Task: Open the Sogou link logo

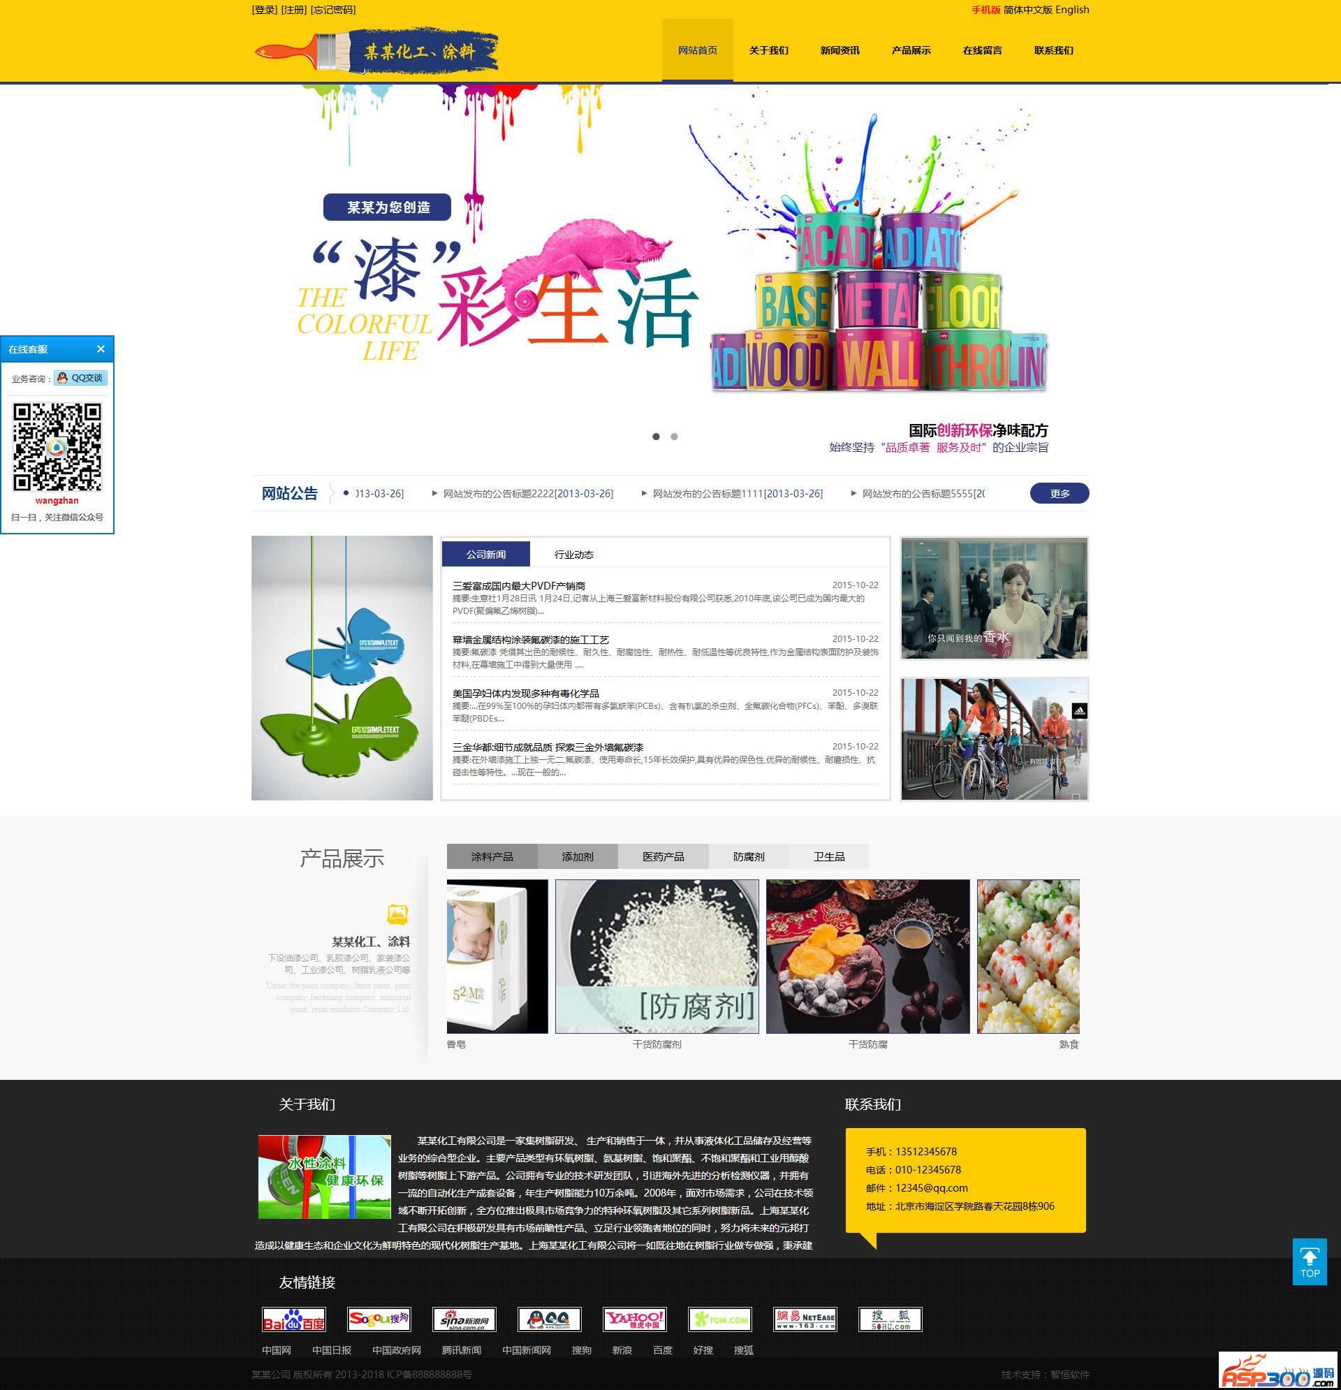Action: [379, 1319]
